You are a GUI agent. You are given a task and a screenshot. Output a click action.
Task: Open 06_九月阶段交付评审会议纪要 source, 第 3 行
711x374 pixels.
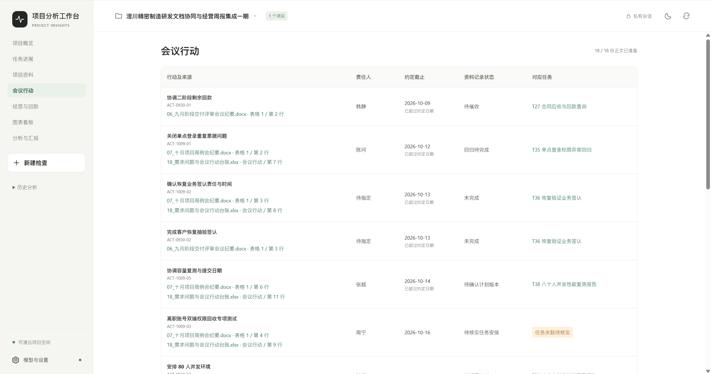click(x=225, y=249)
